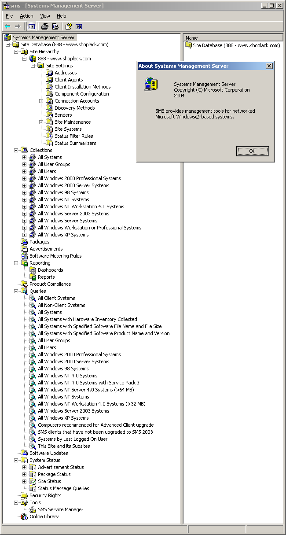Open the Help menu
This screenshot has width=286, height=535.
pos(62,16)
